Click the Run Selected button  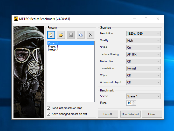pos(130,114)
